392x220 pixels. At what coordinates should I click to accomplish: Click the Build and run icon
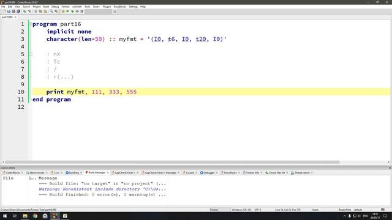(72, 12)
